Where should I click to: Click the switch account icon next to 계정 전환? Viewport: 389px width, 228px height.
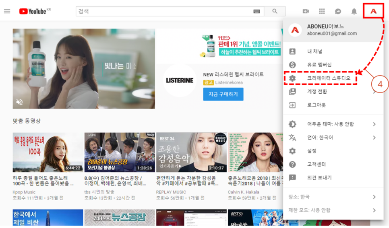(292, 91)
